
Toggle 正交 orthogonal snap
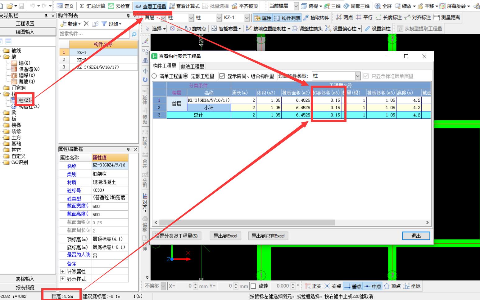pos(313,286)
